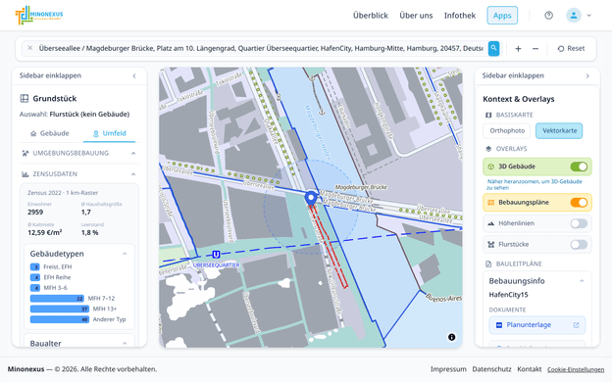This screenshot has height=382, width=612.
Task: Collapse the right sidebar chevron
Action: (587, 75)
